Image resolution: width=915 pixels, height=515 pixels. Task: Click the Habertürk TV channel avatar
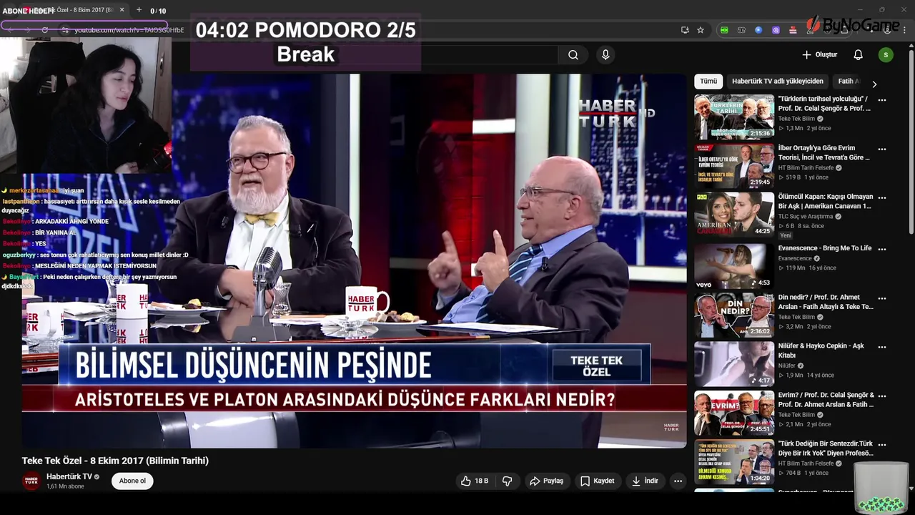pyautogui.click(x=31, y=481)
